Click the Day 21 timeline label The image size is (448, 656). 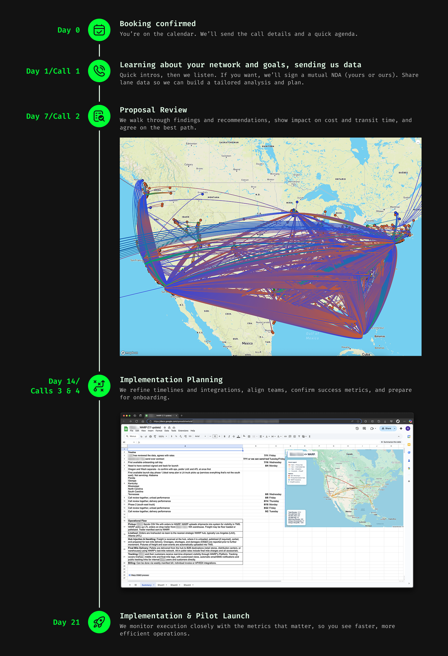click(x=66, y=622)
